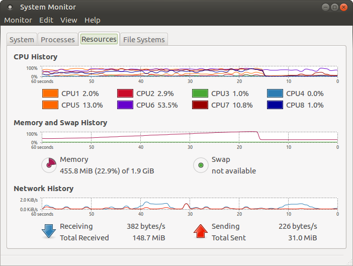Viewport: 353px width, 266px height.
Task: Click the 'not available' swap text
Action: tap(234, 171)
